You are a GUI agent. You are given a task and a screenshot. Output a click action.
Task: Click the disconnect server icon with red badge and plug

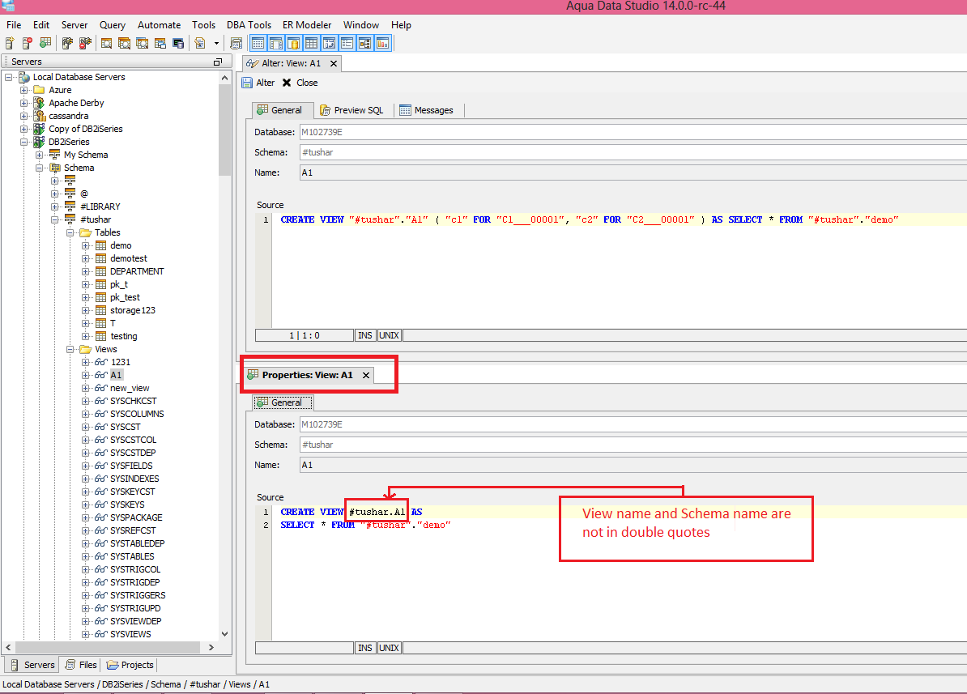[85, 43]
